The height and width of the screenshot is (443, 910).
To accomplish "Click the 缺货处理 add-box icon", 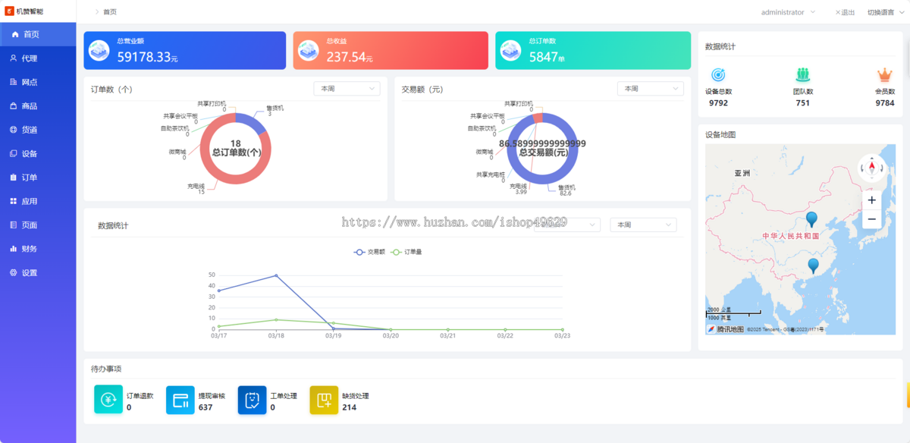I will coord(324,400).
